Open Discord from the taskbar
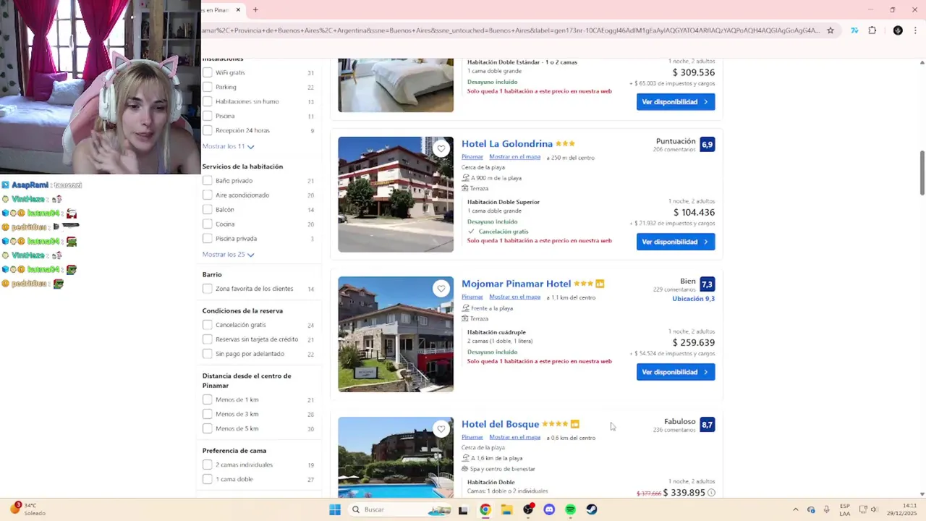This screenshot has width=926, height=521. (549, 509)
